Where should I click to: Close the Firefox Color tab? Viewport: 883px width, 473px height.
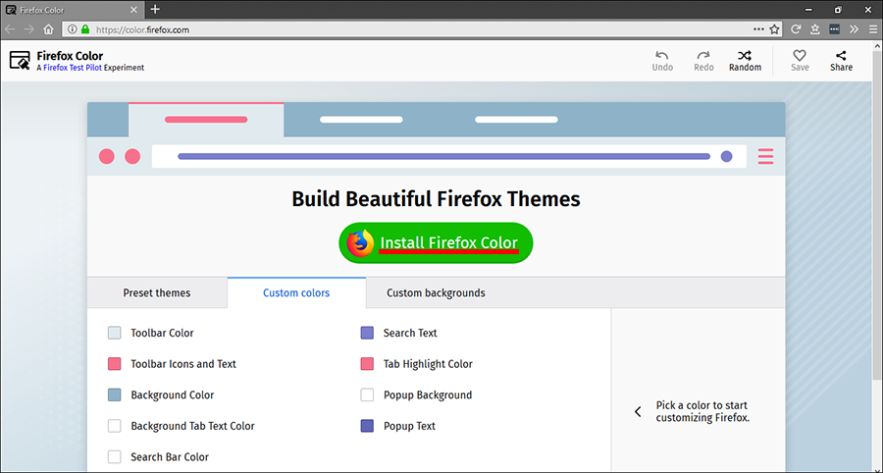coord(133,10)
